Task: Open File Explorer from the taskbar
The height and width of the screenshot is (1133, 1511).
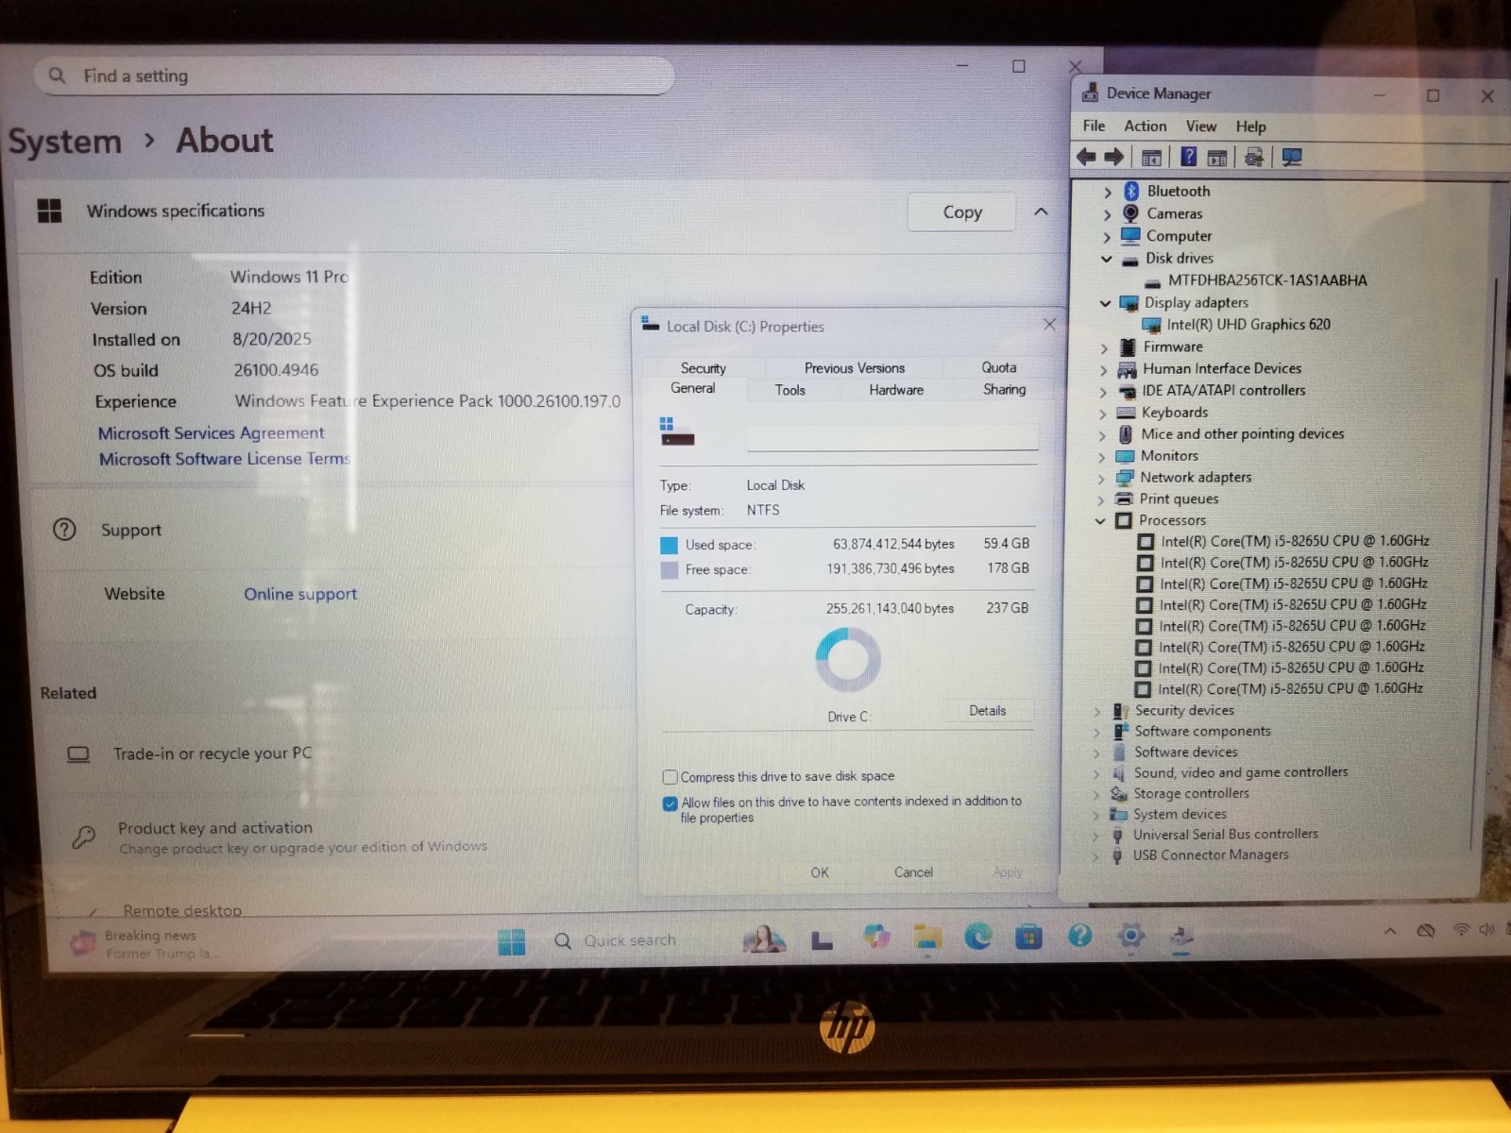Action: tap(927, 938)
